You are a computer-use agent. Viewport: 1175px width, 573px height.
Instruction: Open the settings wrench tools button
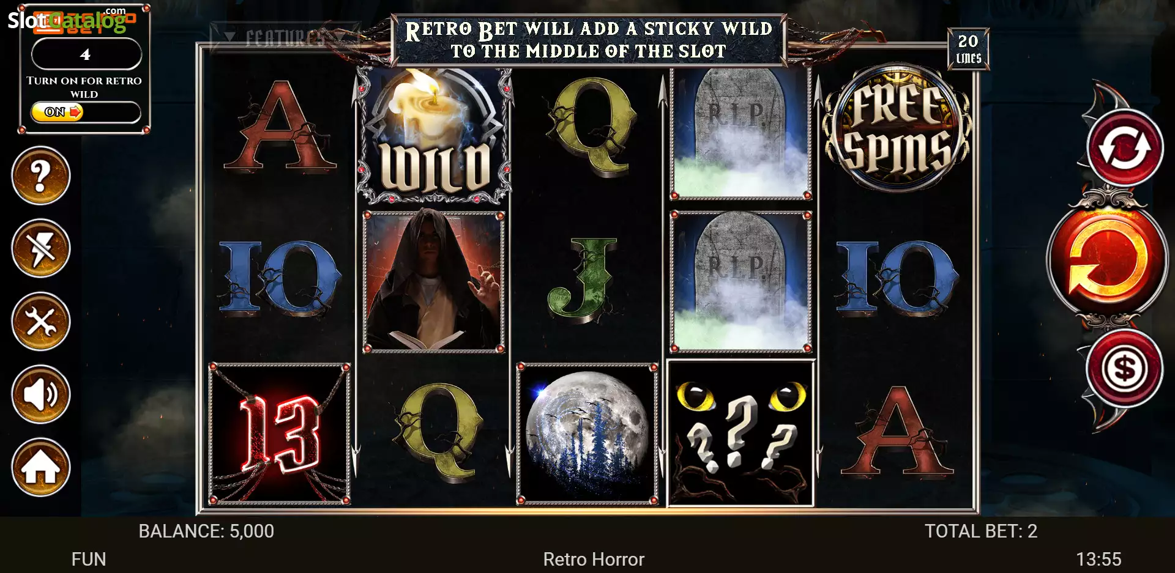click(41, 321)
